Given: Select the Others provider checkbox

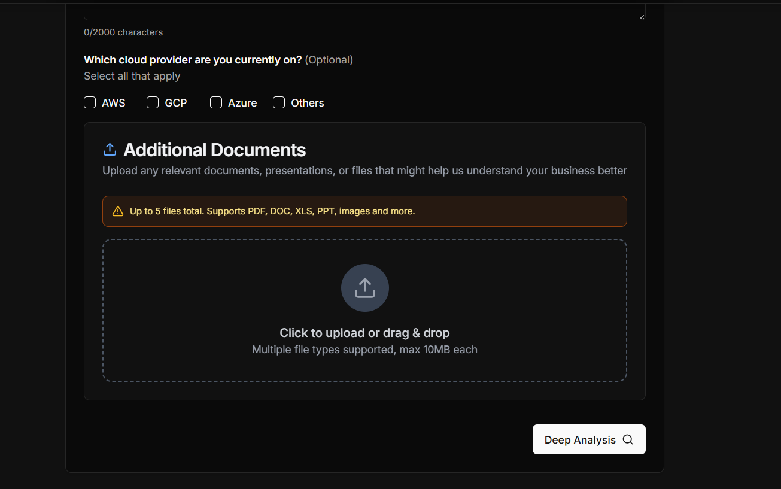Looking at the screenshot, I should 279,102.
